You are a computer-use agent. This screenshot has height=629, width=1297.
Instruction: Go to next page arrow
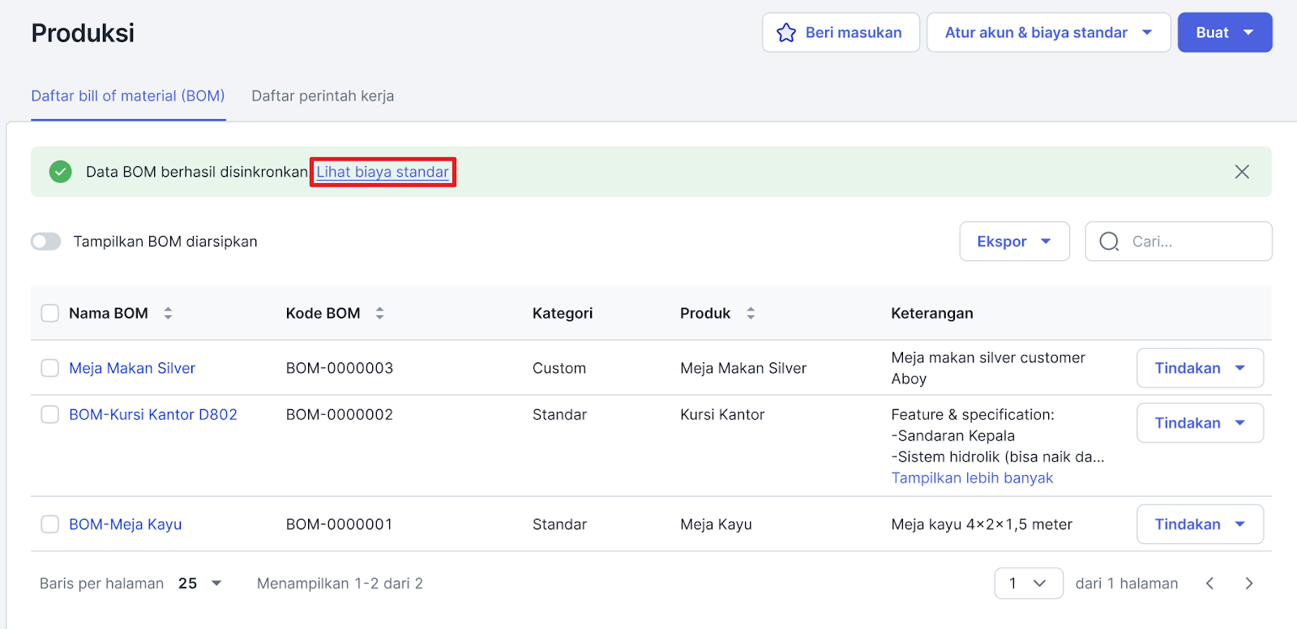1248,584
